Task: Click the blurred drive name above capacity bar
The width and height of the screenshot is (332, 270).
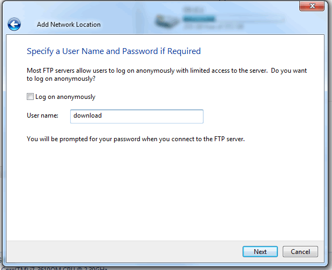Action: pos(192,10)
